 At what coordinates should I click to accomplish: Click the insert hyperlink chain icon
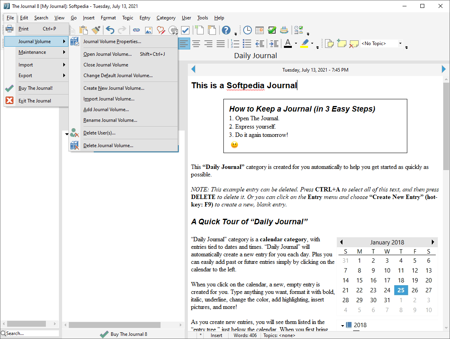pos(136,30)
